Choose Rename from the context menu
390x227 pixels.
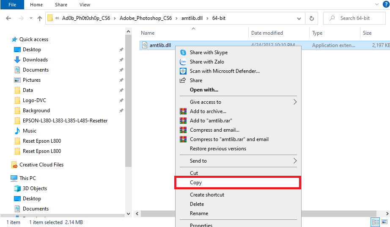199,213
